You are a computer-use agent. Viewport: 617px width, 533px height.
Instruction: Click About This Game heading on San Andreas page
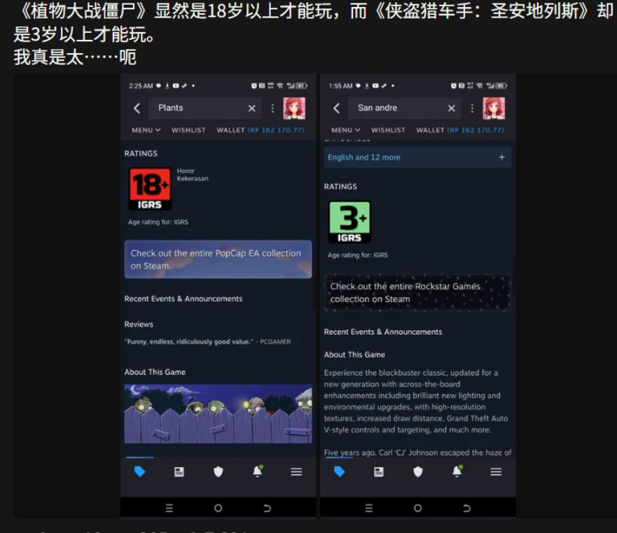click(354, 355)
